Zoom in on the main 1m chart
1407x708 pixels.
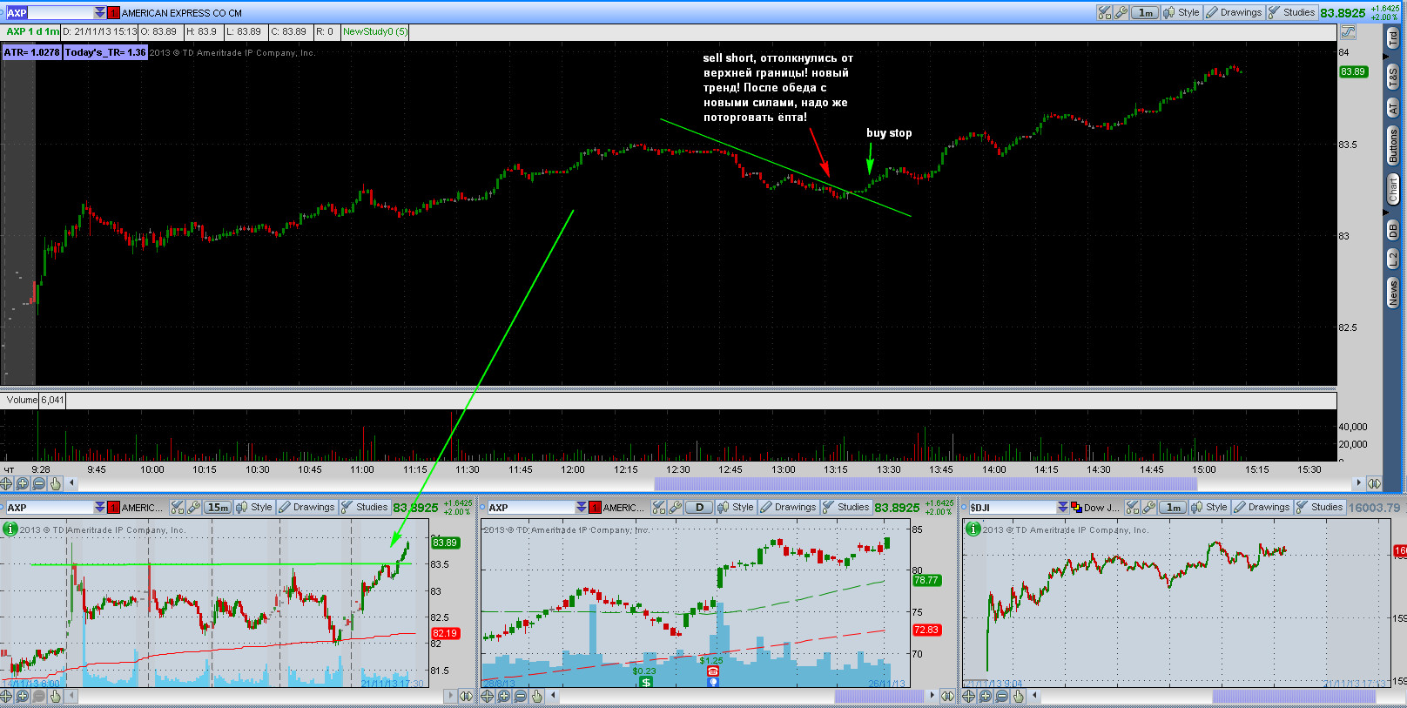(23, 483)
